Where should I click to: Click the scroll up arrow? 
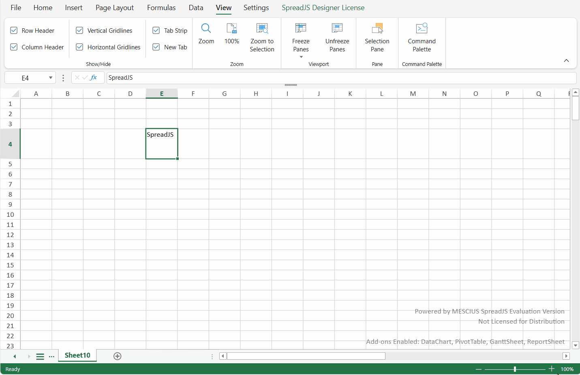[x=576, y=93]
